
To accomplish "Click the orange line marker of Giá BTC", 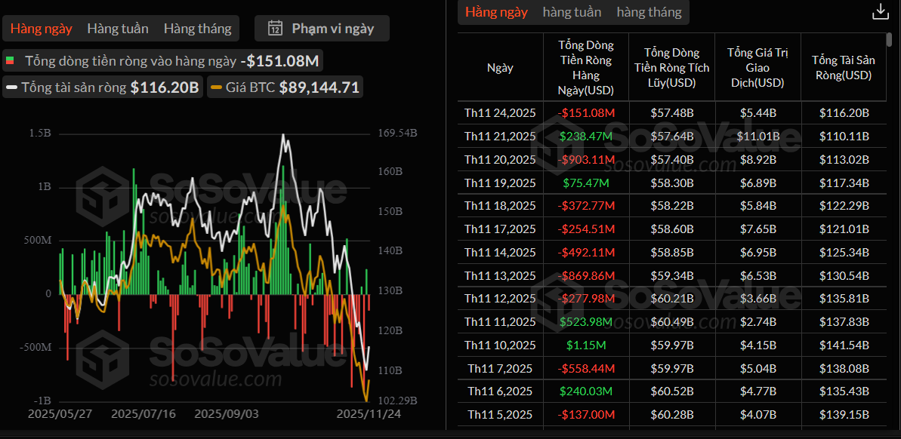I will pos(216,87).
